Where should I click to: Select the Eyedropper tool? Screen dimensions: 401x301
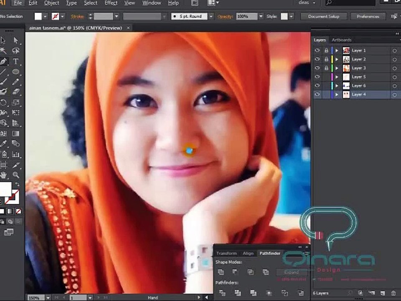click(x=3, y=143)
